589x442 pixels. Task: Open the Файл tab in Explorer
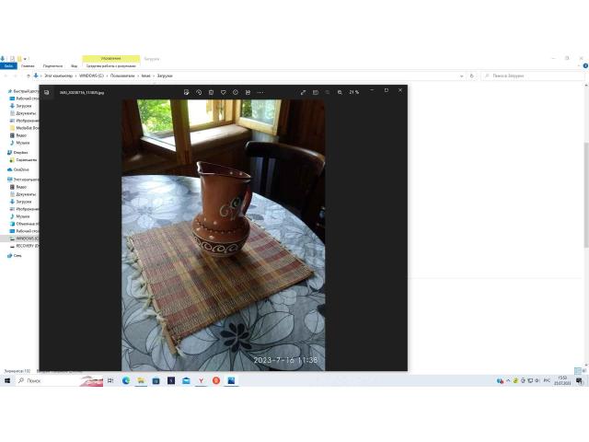coord(8,65)
